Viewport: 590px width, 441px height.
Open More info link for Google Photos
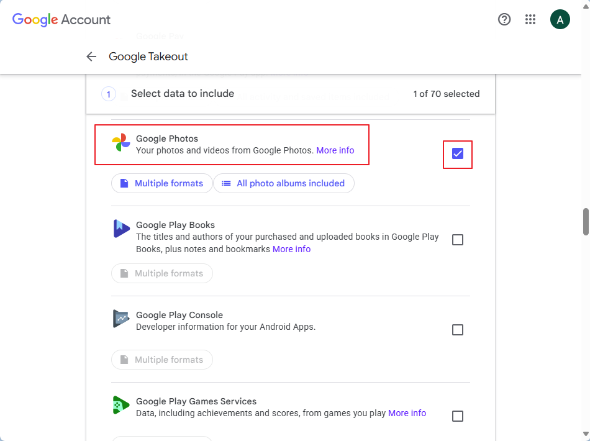(x=335, y=150)
